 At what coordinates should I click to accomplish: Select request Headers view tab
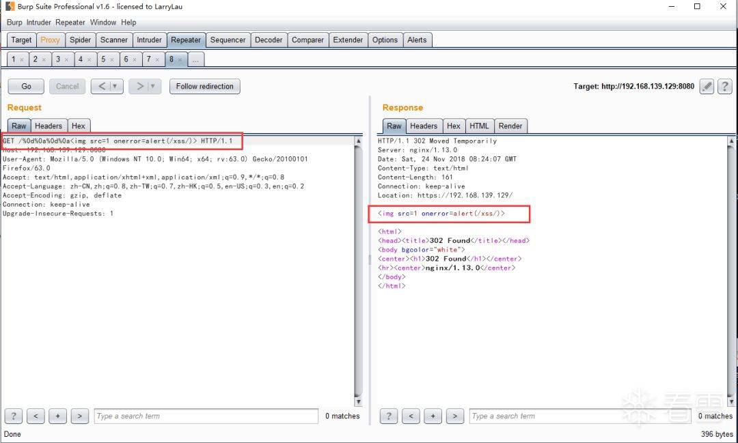(49, 126)
